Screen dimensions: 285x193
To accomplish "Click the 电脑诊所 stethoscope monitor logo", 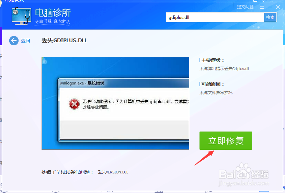I will pyautogui.click(x=21, y=16).
